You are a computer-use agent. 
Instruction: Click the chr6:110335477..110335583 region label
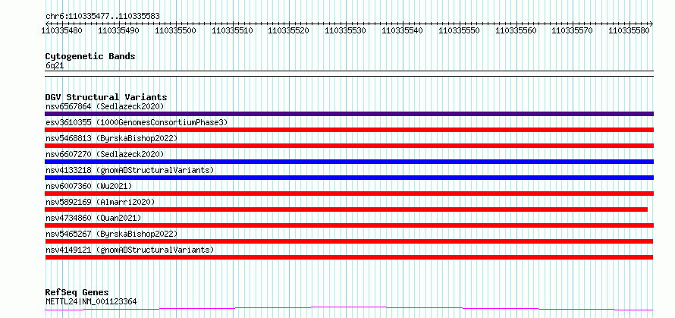pos(102,17)
